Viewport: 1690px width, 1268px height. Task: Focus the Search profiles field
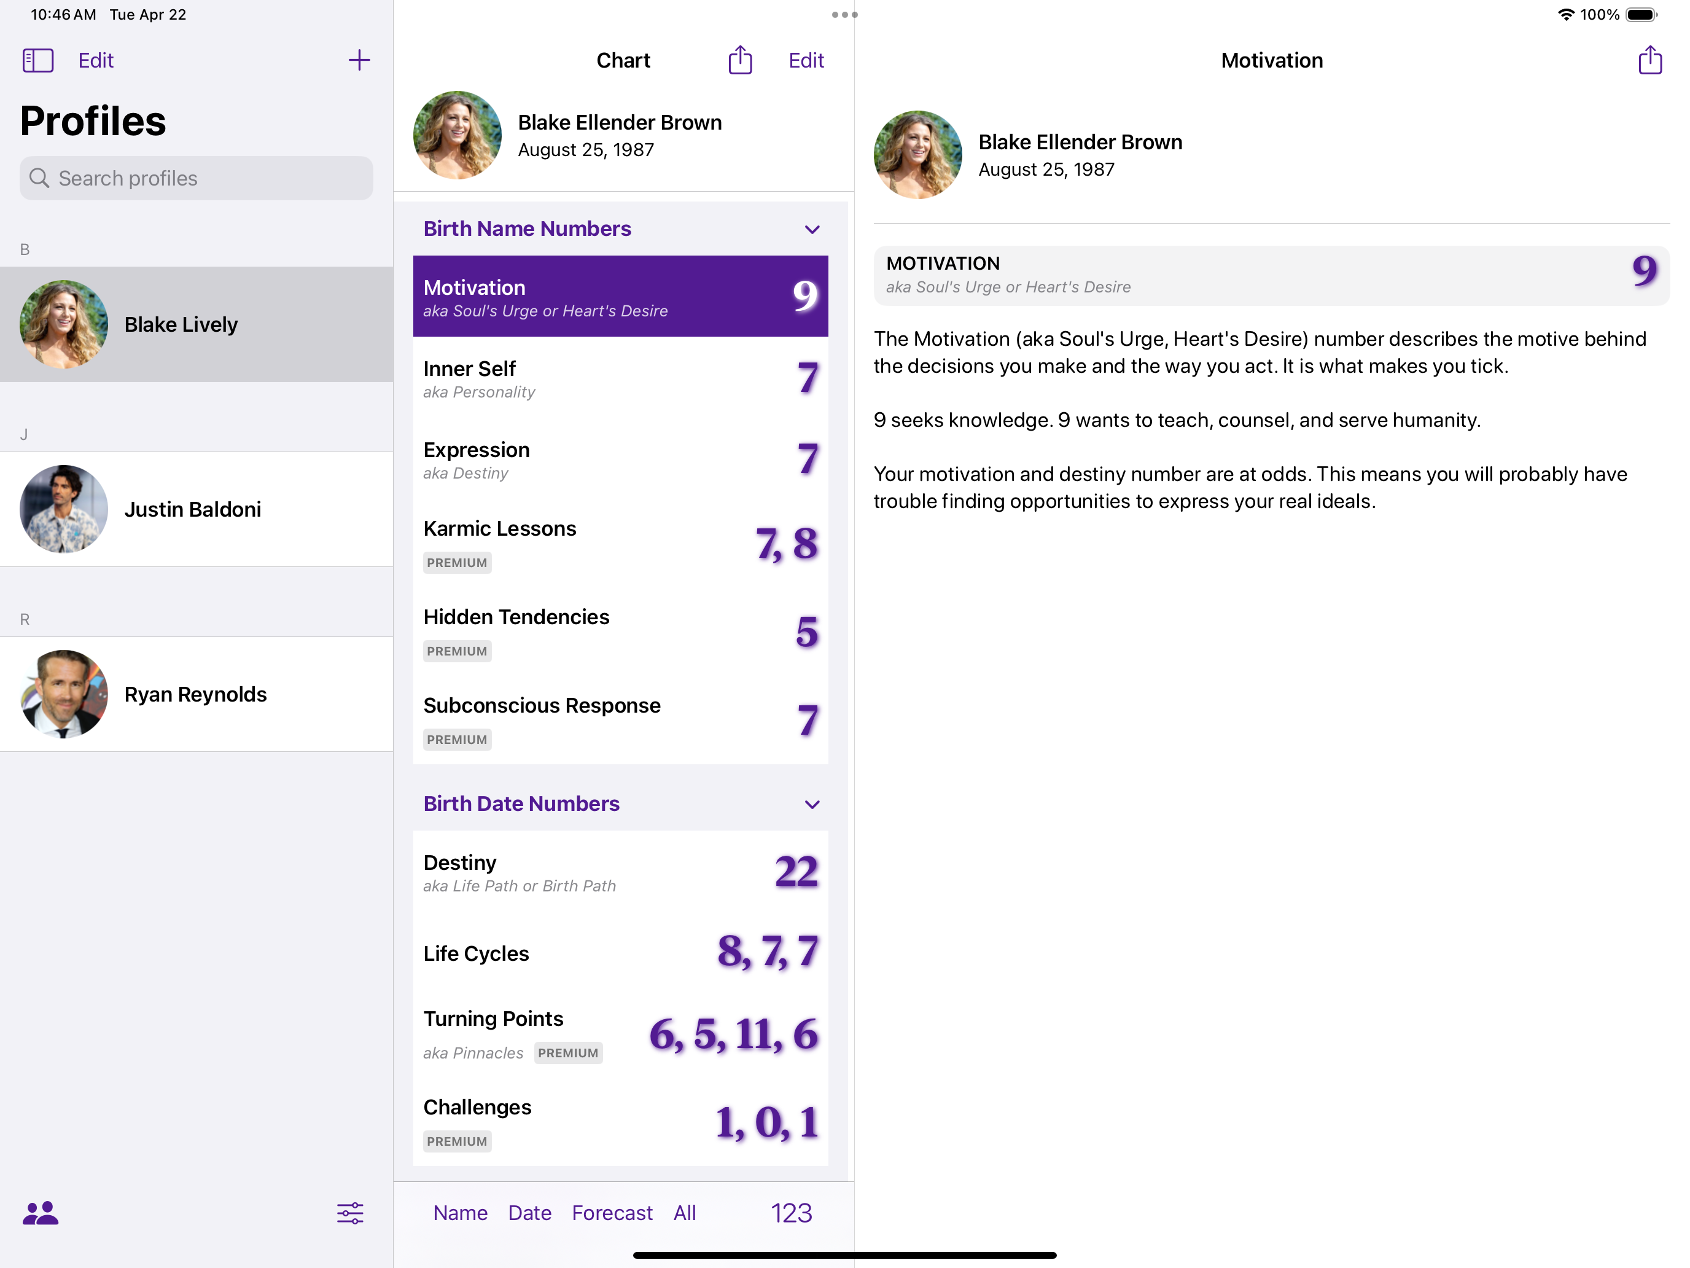tap(197, 178)
